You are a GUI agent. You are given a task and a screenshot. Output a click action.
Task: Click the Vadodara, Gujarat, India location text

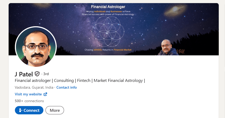point(34,87)
